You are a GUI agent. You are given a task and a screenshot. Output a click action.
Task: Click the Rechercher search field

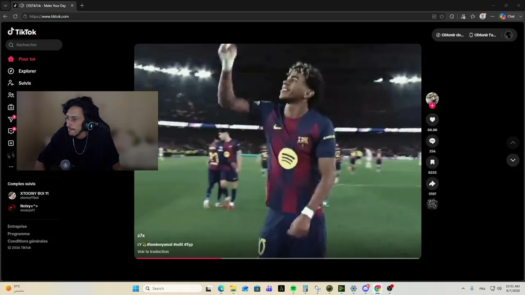pos(34,45)
